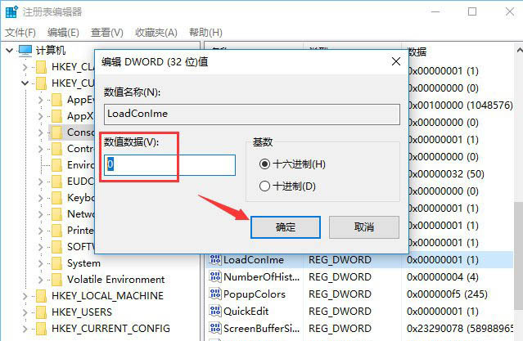This screenshot has height=341, width=523.
Task: Click the LoadConIme DWORD value icon
Action: [x=216, y=260]
